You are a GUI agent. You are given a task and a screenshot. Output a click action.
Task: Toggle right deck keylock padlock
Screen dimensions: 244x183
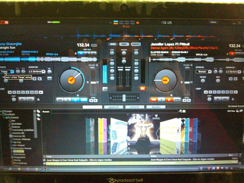192,65
